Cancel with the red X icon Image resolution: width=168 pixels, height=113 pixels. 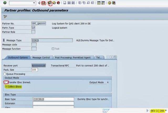[58, 3]
